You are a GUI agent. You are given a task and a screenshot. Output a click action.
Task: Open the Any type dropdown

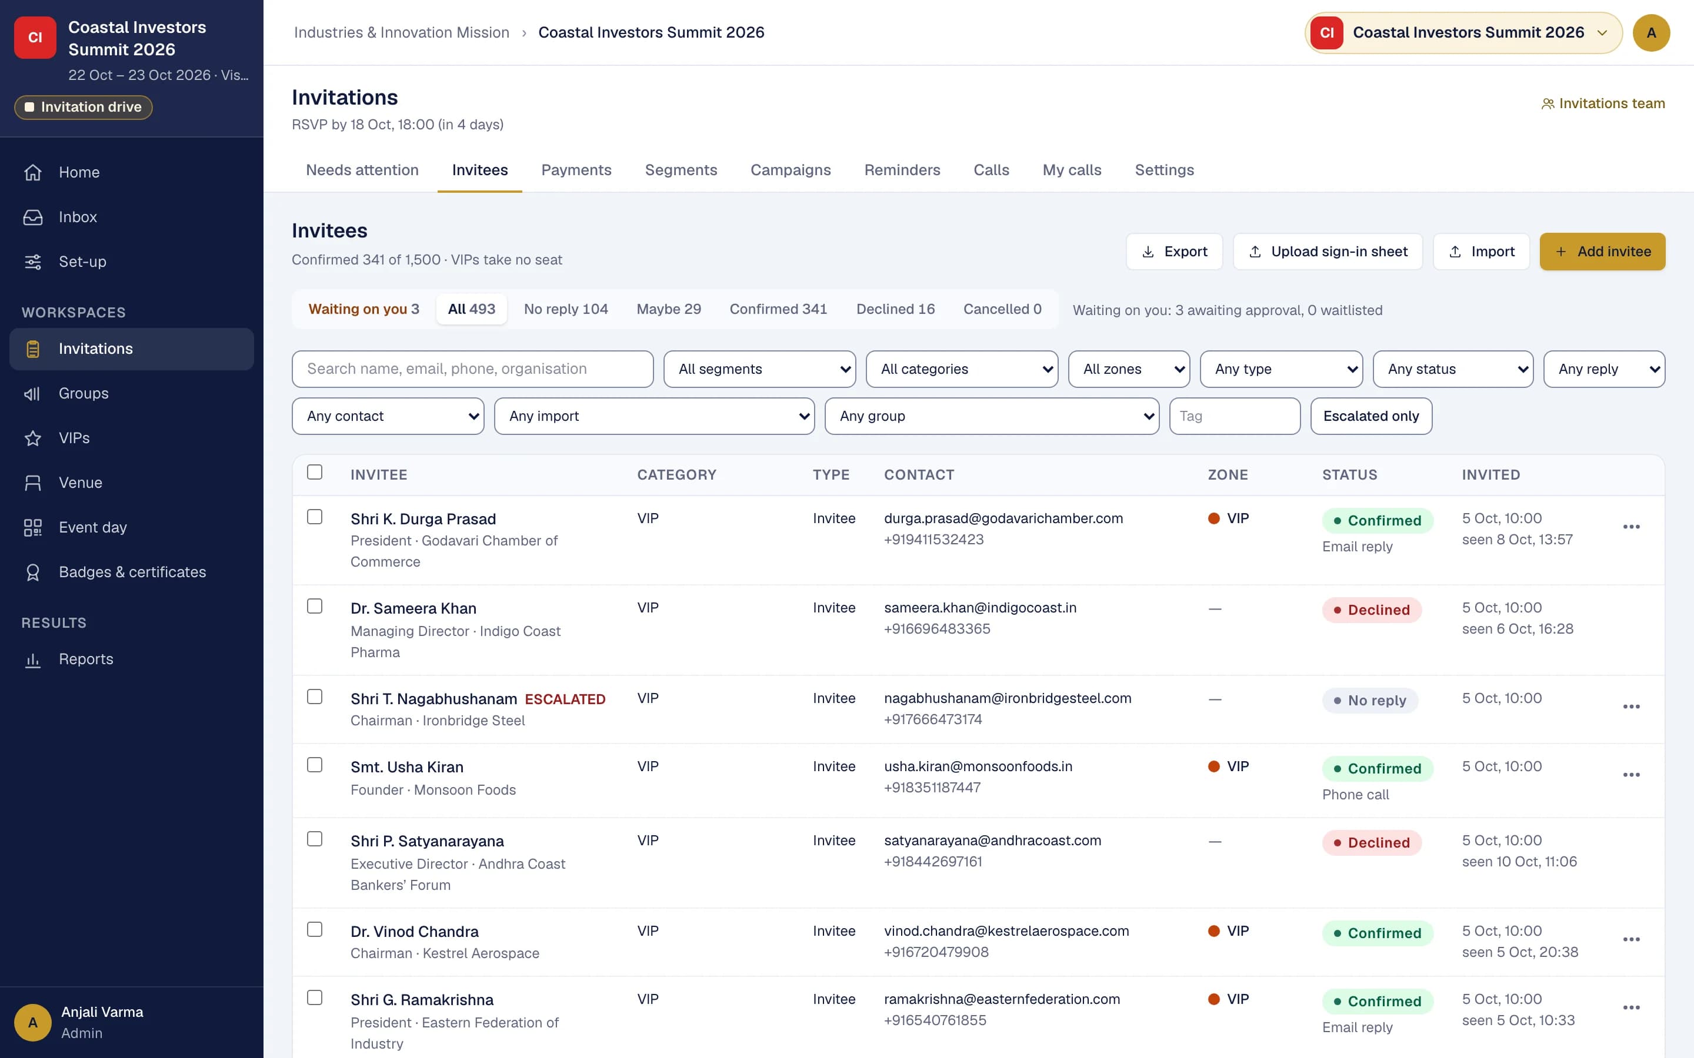point(1281,369)
